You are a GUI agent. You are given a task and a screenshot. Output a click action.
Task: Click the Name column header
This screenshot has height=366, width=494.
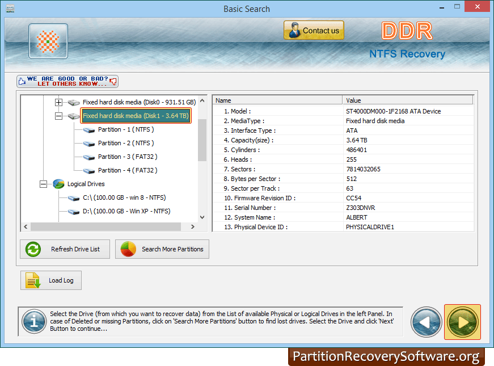click(x=277, y=100)
